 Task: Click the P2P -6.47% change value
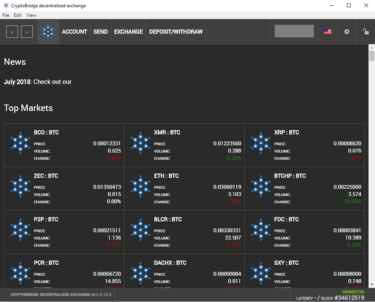pyautogui.click(x=113, y=245)
